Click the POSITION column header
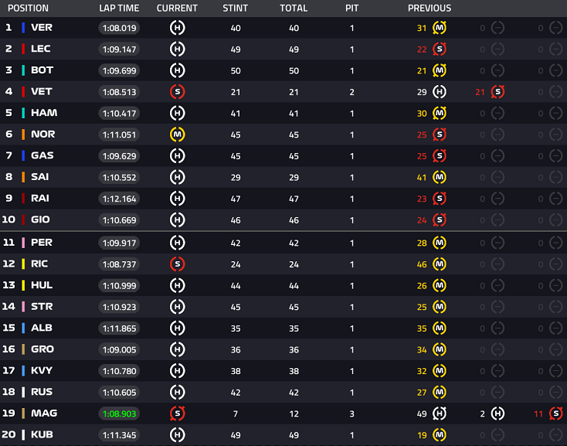This screenshot has height=446, width=567. (x=28, y=8)
